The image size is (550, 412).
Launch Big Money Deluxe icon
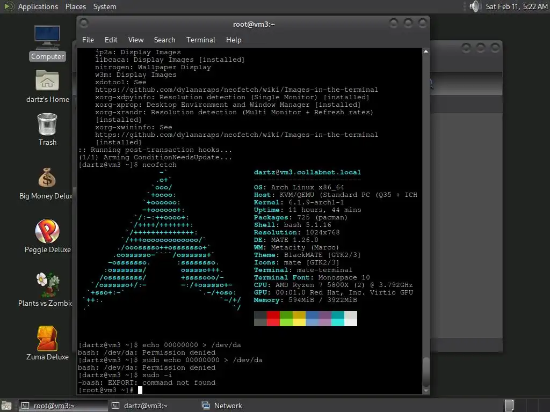pos(46,183)
